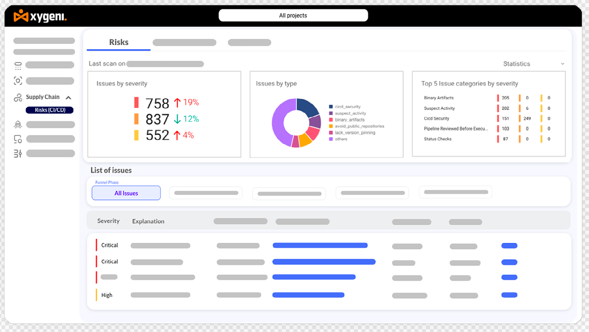
Task: Click the Binary Artifacts category row
Action: click(x=439, y=98)
